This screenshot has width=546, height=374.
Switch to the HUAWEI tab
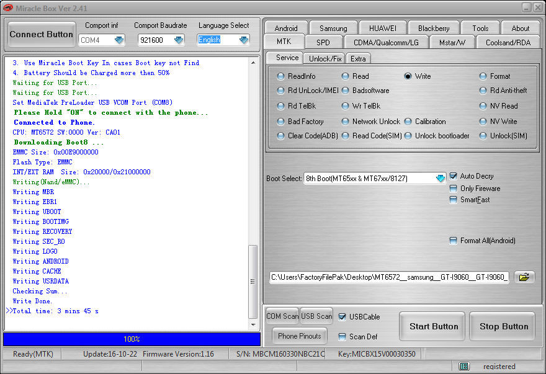click(383, 28)
